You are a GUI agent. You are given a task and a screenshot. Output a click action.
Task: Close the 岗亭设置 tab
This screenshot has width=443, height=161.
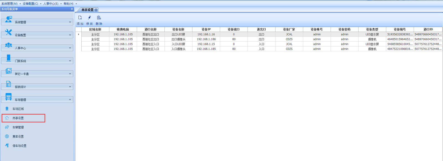[96, 10]
